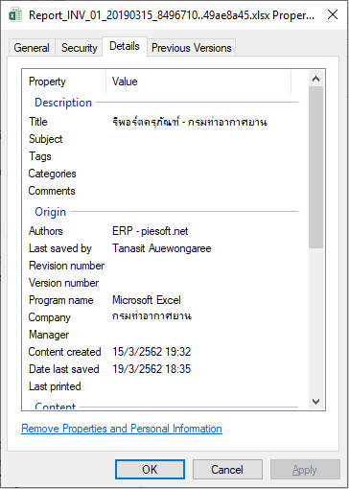Click the scroll down arrow
The height and width of the screenshot is (489, 349).
[x=315, y=402]
